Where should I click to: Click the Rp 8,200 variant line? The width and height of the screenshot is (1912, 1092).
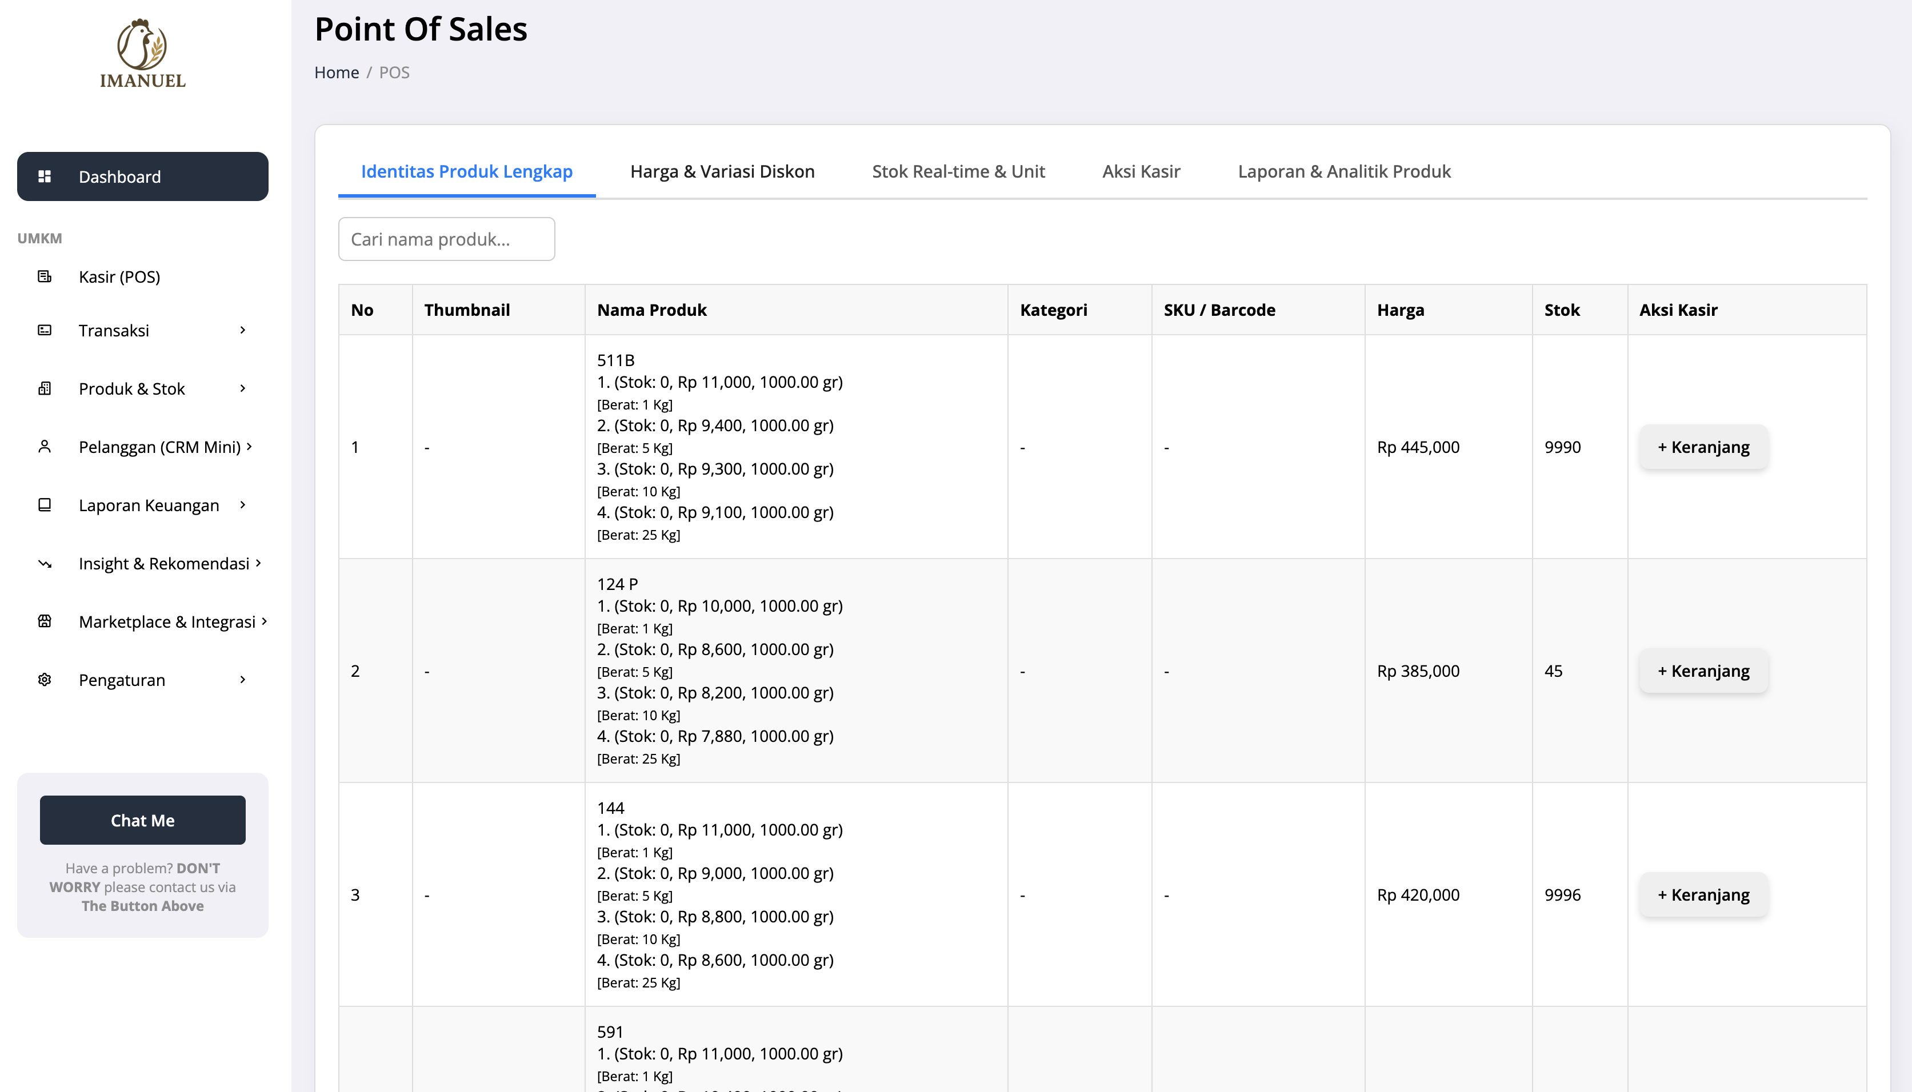coord(715,693)
